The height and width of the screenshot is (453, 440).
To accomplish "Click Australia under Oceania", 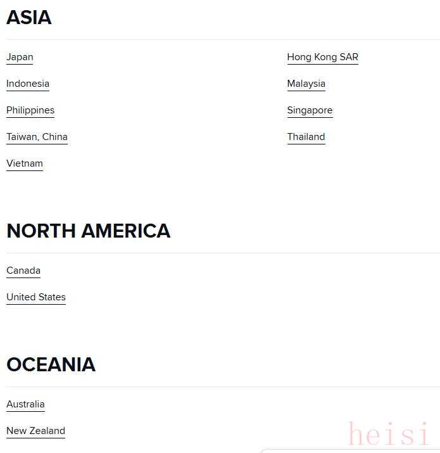I will pos(25,404).
